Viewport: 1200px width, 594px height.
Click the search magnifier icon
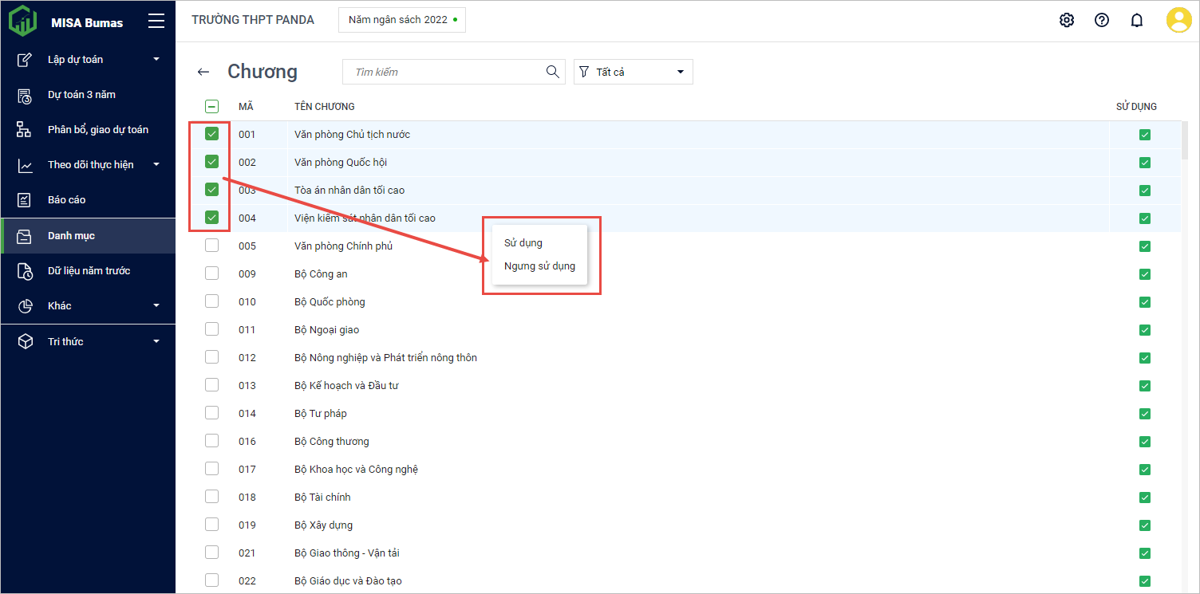tap(552, 72)
